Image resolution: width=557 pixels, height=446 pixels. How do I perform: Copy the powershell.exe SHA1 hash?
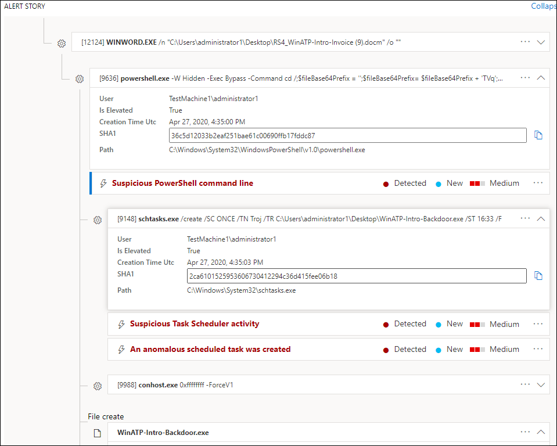click(538, 135)
